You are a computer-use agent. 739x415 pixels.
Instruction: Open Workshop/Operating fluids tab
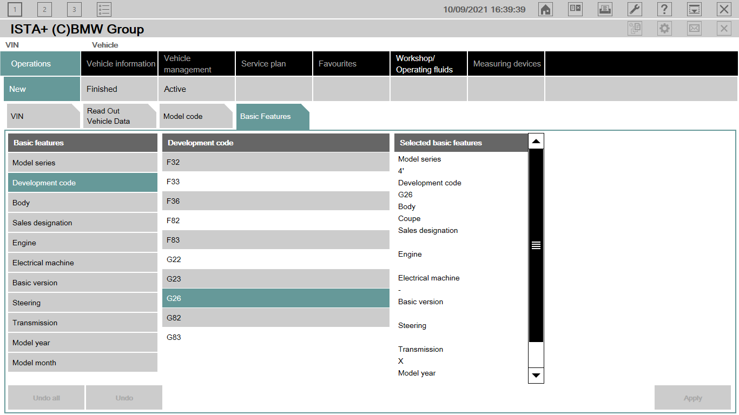[429, 64]
